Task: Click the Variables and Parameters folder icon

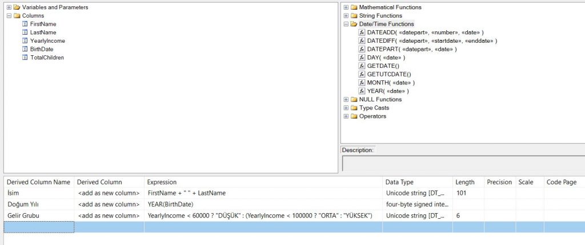Action: [17, 7]
